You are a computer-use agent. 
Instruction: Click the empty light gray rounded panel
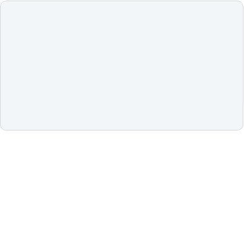click(x=121, y=66)
